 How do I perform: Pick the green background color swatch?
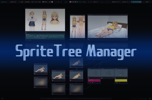(x=75, y=2)
